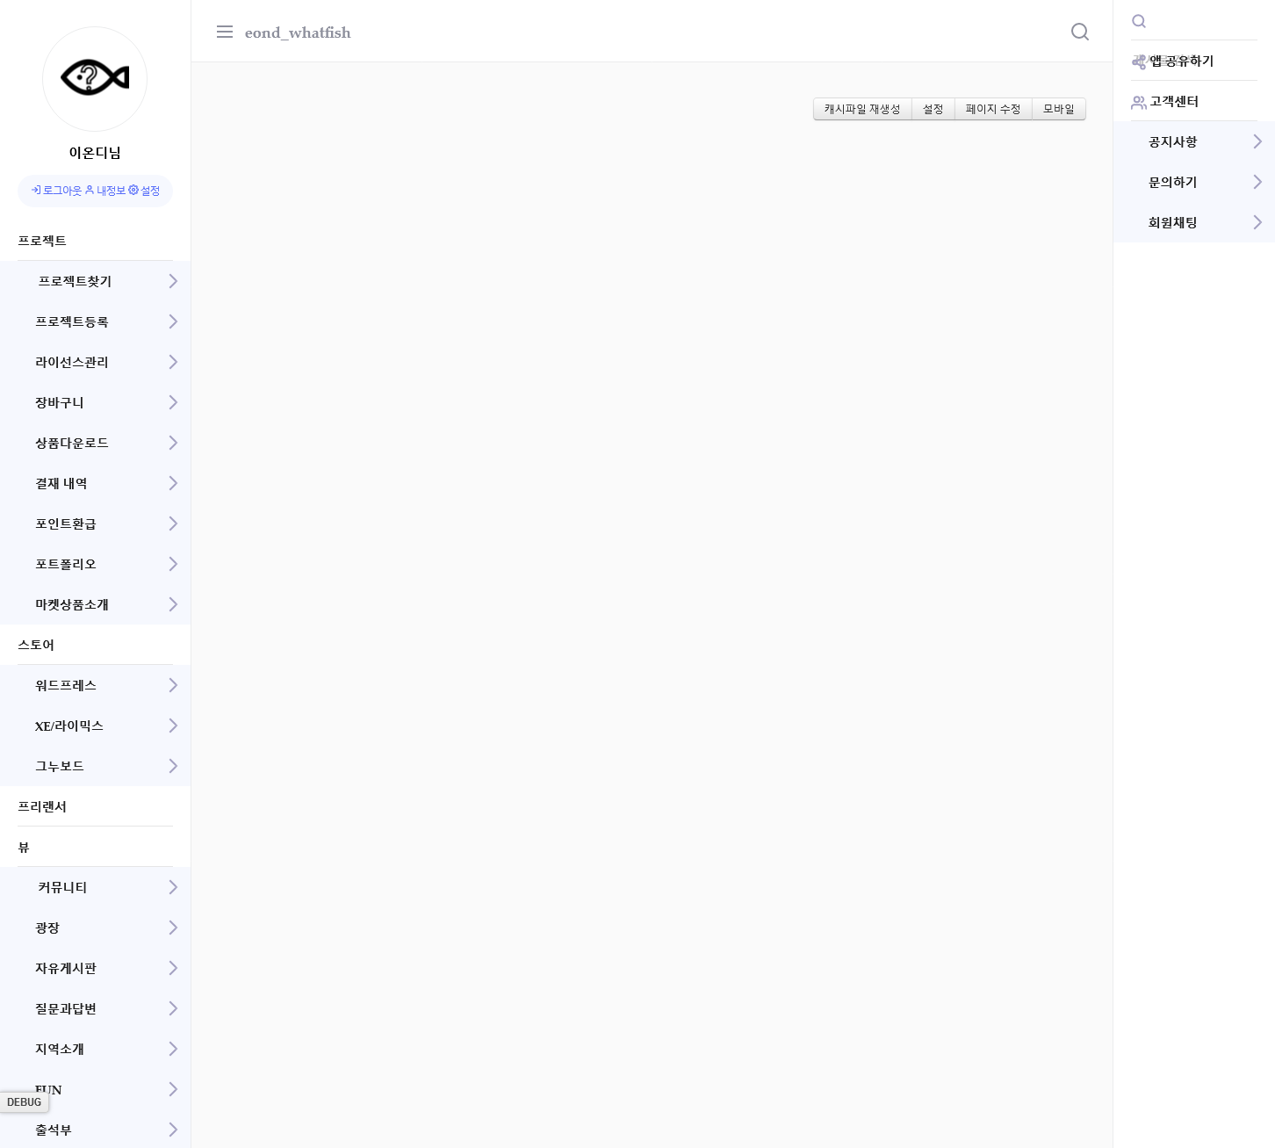Click the people icon beside 고객센터
This screenshot has height=1148, width=1275.
(1139, 102)
